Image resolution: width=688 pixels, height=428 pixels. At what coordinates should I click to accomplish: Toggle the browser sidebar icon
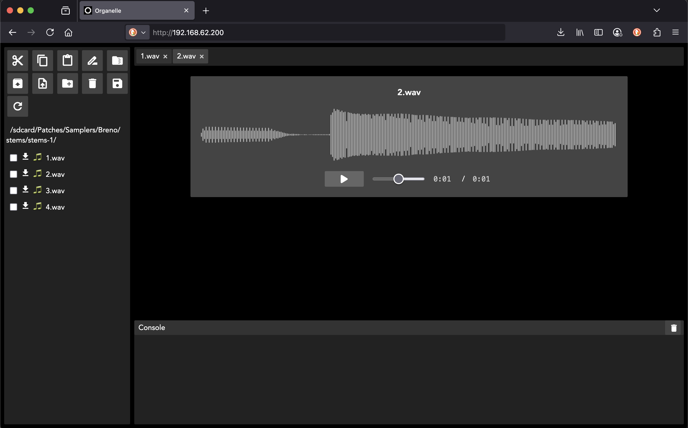598,32
